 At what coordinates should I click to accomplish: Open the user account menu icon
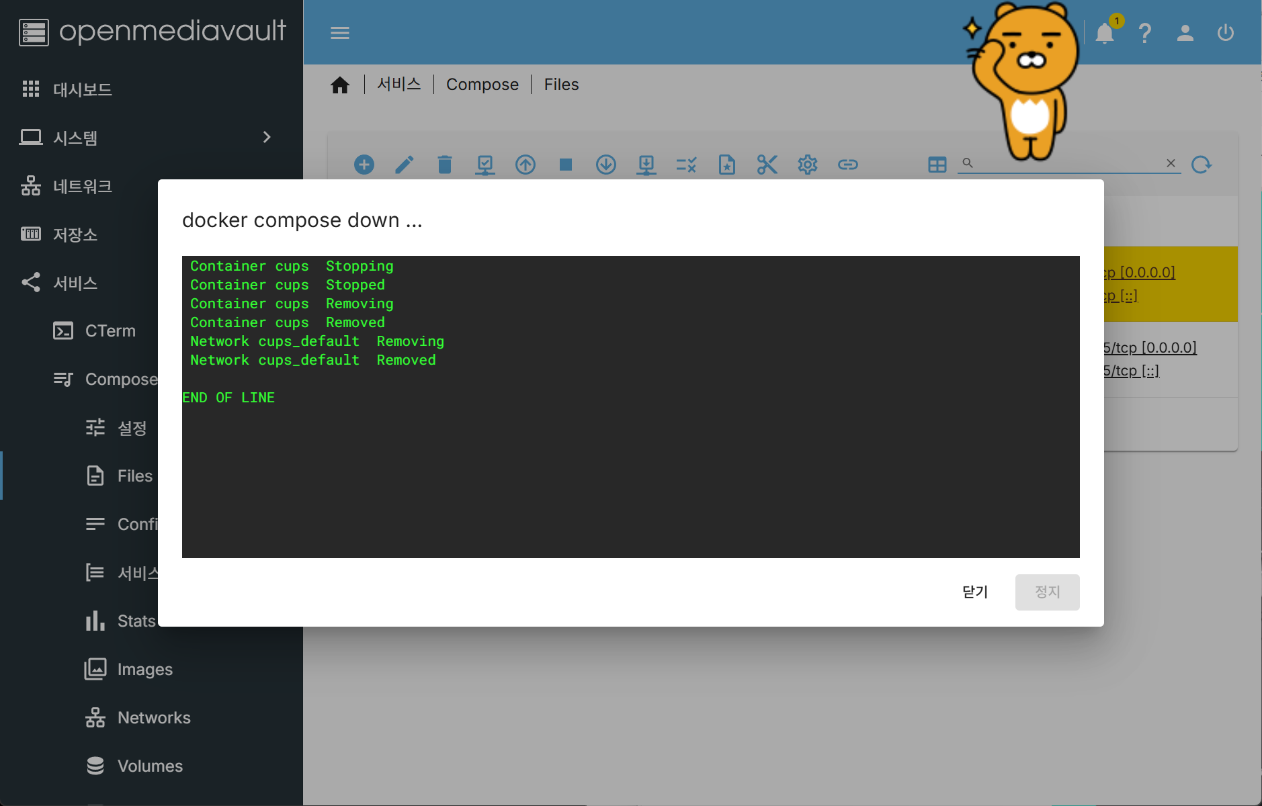pyautogui.click(x=1185, y=33)
